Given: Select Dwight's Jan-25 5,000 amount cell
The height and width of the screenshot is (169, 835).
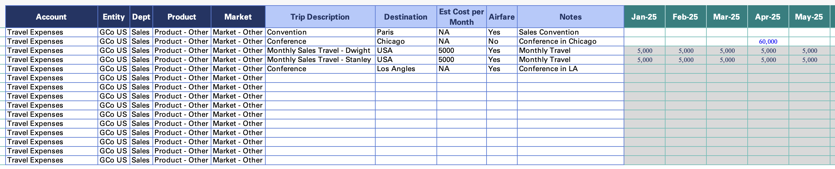Looking at the screenshot, I should (x=645, y=51).
